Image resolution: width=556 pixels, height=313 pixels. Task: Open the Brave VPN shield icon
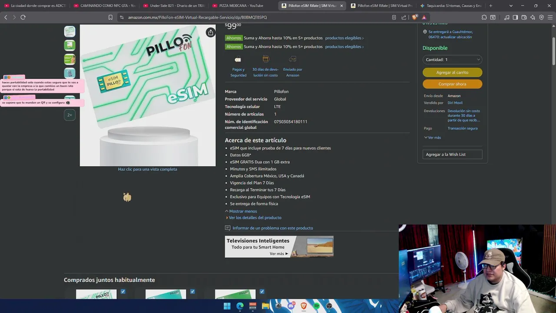[541, 17]
